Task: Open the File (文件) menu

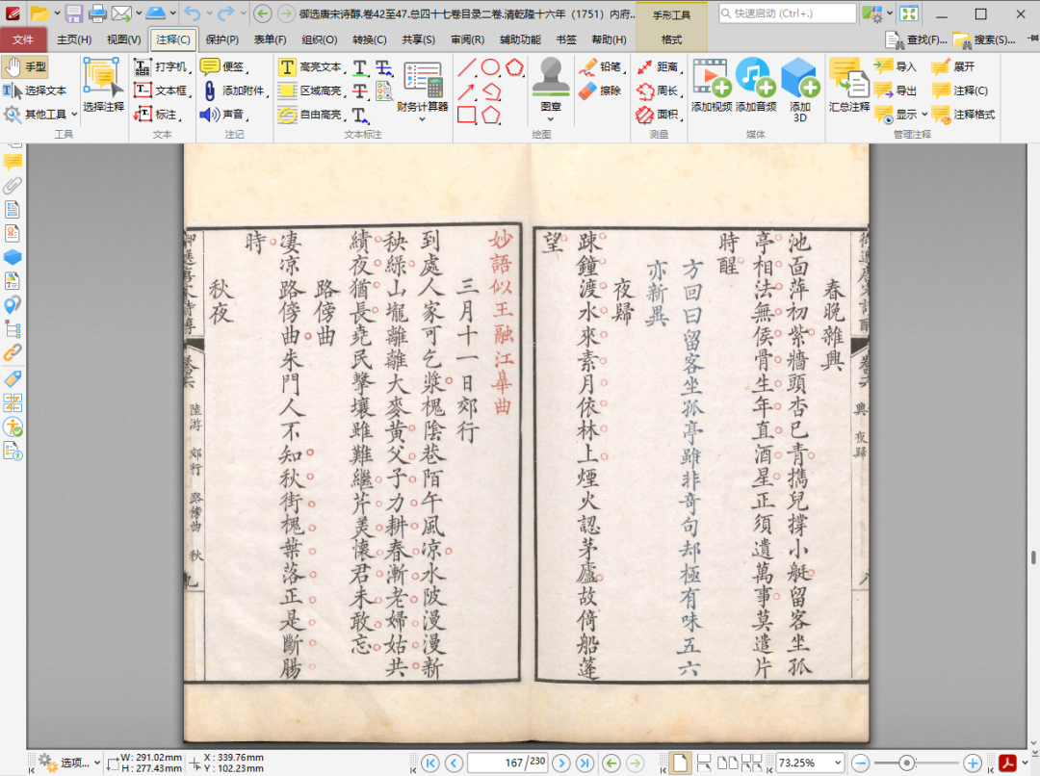Action: [x=23, y=39]
